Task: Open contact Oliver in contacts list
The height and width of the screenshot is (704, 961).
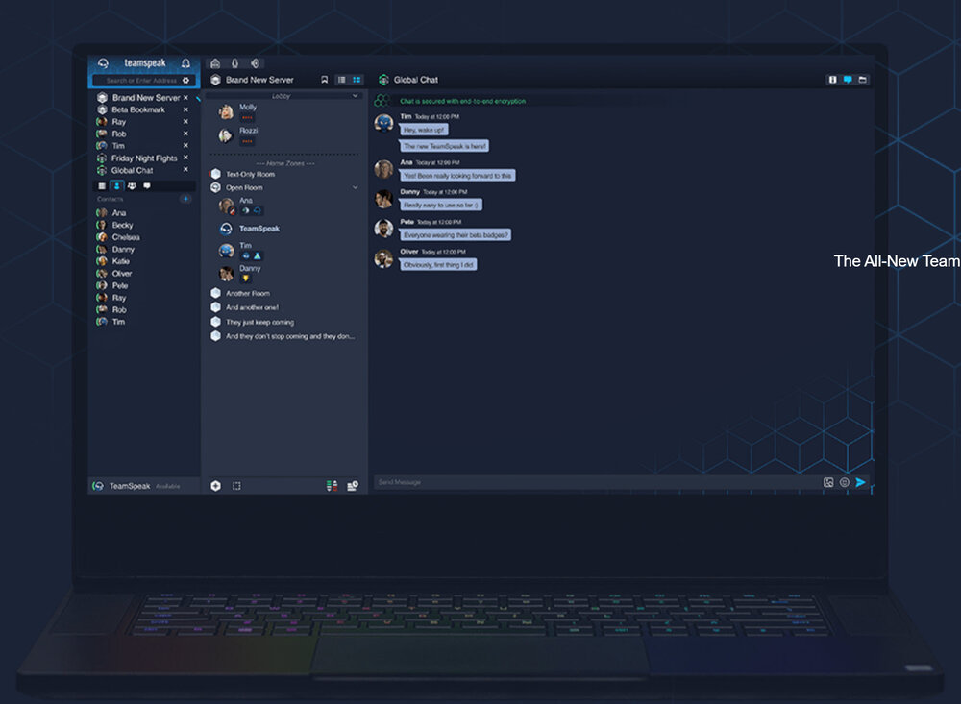Action: 114,274
